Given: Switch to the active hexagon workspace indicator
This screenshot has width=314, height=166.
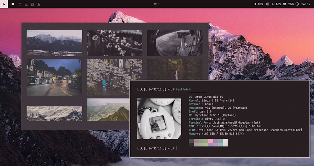Looking at the screenshot, I should click(x=13, y=4).
